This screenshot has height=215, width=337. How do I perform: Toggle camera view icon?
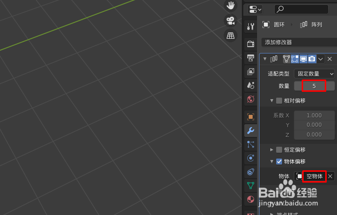coord(231,21)
